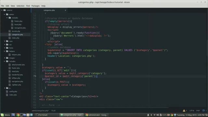208x117 pixels.
Task: Collapse the tutorial root folder
Action: [x=2, y=10]
